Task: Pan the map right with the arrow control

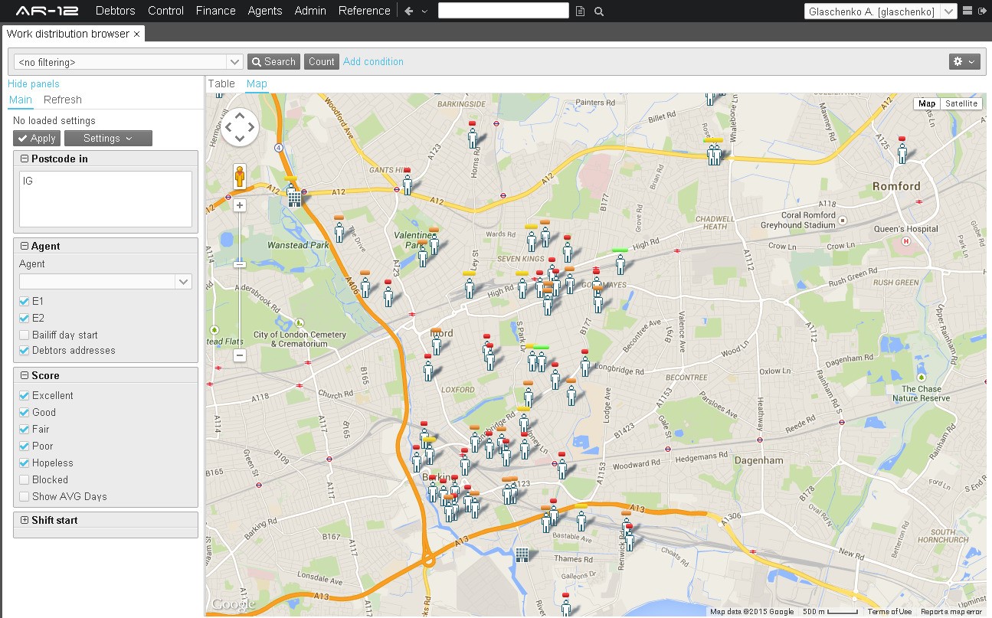Action: (x=251, y=126)
